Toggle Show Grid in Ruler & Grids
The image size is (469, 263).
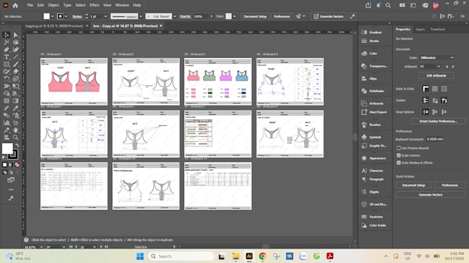435,89
